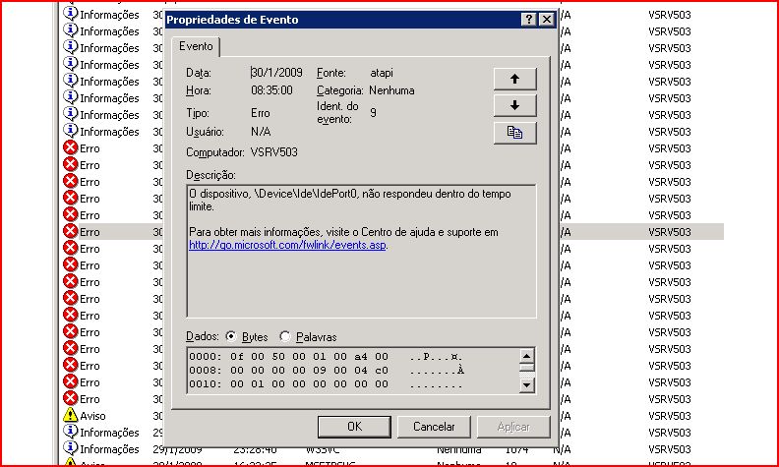Click the topmost blue Informações icon
Image resolution: width=779 pixels, height=467 pixels.
coord(70,14)
